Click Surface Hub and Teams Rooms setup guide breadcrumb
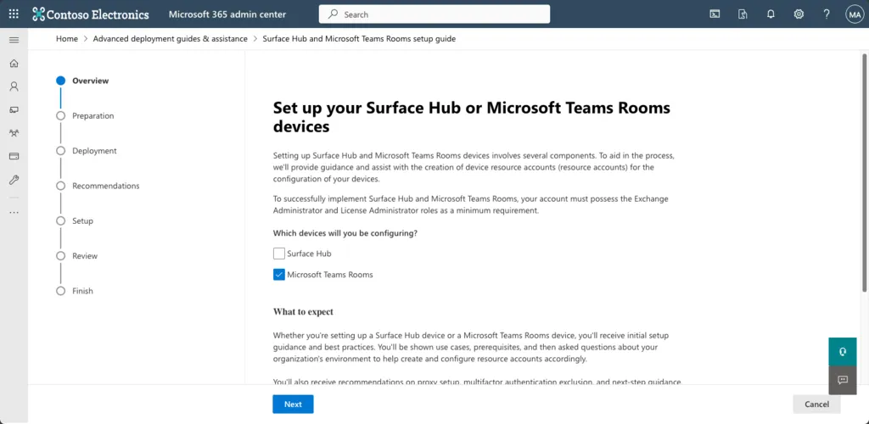The image size is (869, 424). pos(359,39)
